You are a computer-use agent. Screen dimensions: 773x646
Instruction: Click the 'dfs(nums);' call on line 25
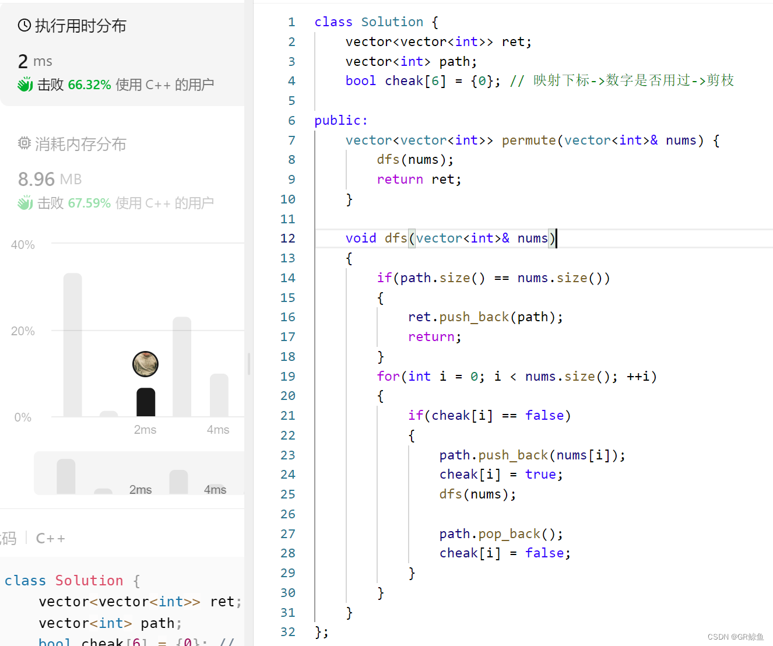click(x=478, y=494)
